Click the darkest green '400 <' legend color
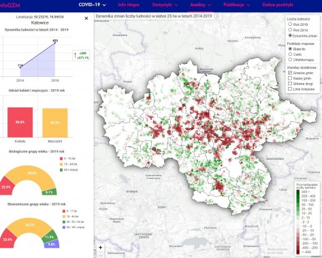 298,192
